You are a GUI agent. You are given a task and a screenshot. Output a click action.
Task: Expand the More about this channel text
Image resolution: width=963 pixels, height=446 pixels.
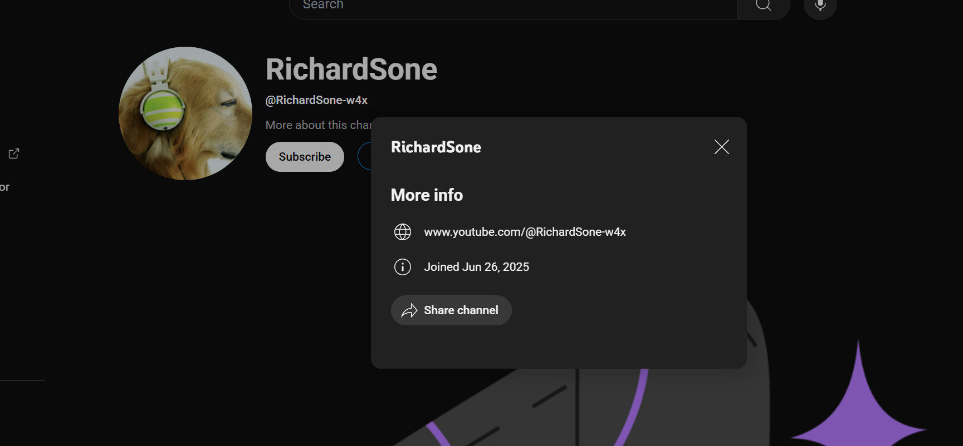318,125
